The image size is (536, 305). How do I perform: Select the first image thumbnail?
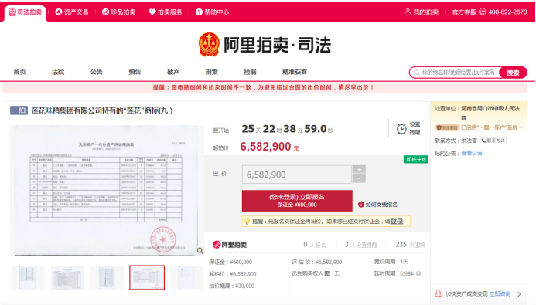[x=28, y=278]
